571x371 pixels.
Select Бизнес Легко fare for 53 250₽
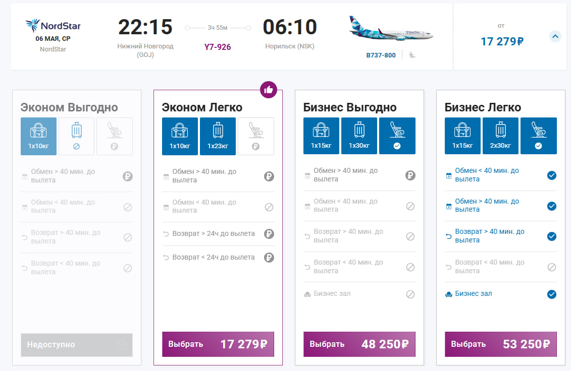[x=501, y=344]
